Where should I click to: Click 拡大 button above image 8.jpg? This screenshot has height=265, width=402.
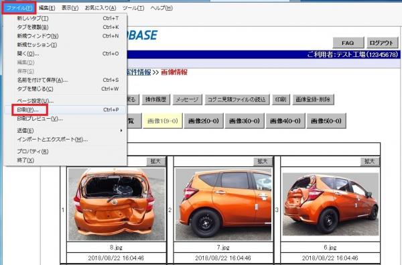156,161
